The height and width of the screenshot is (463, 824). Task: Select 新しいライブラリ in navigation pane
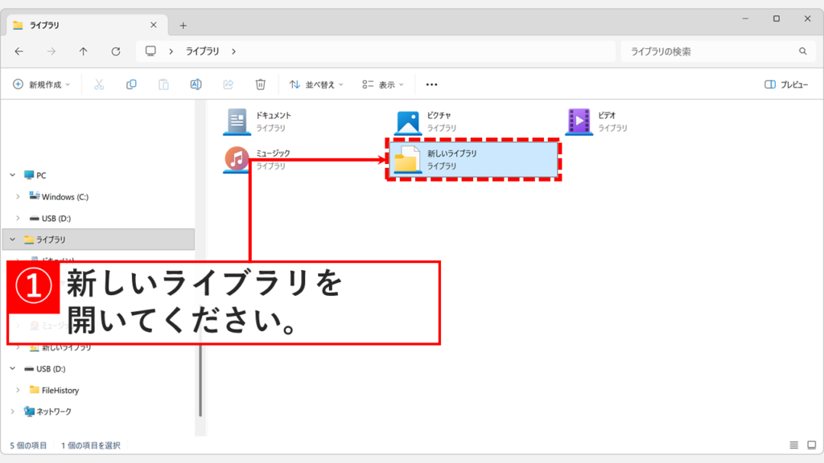[60, 347]
